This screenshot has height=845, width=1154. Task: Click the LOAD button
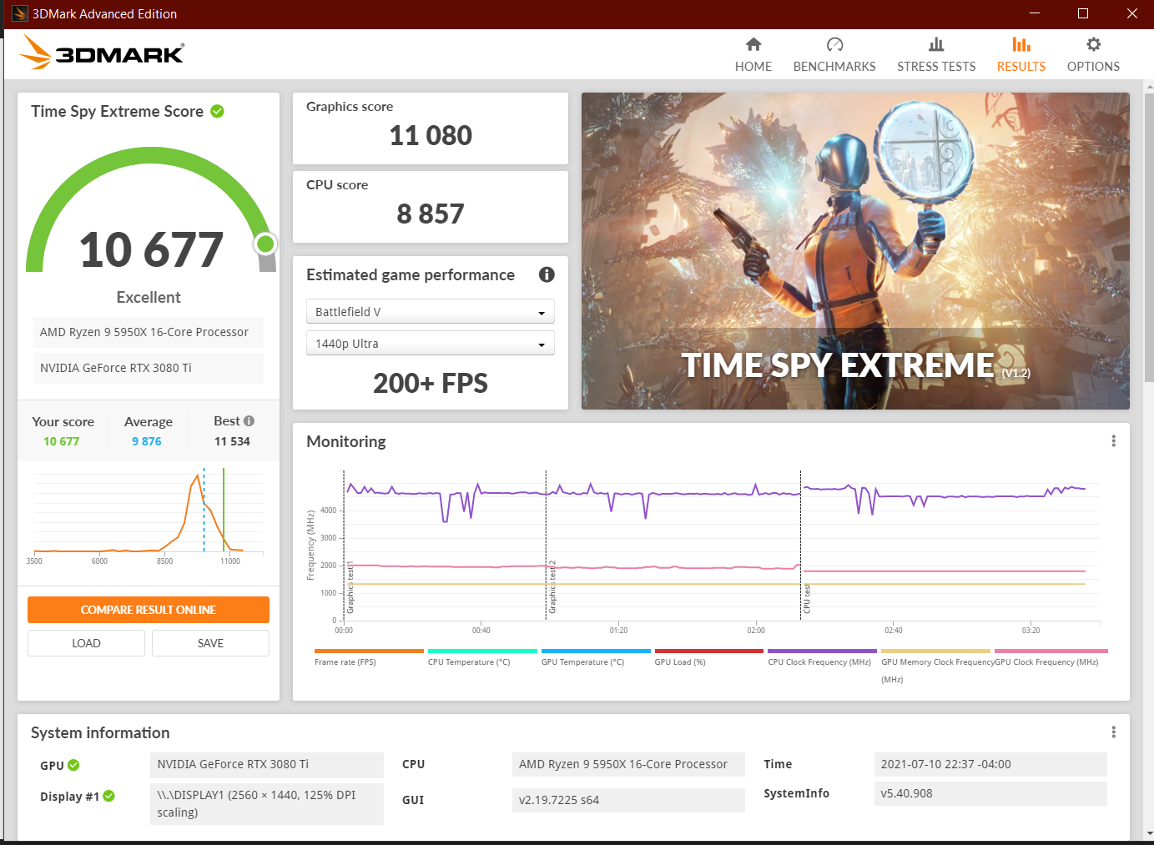[x=86, y=643]
